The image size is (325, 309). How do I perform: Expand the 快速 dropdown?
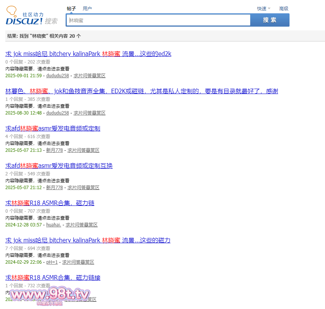(x=264, y=8)
